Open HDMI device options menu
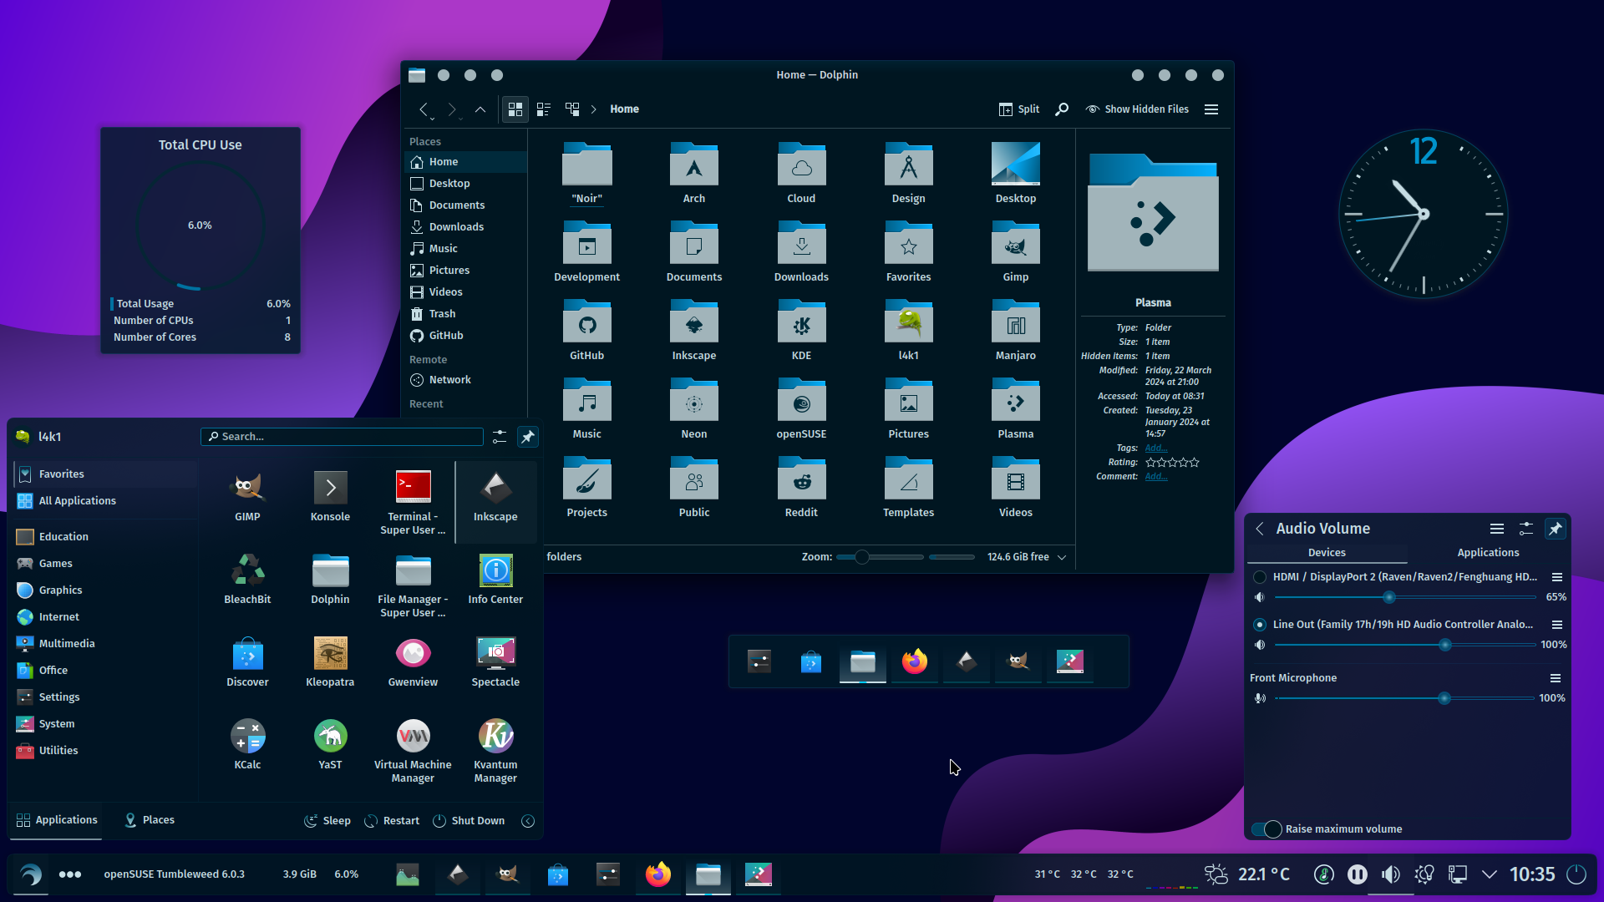This screenshot has height=902, width=1604. point(1557,577)
